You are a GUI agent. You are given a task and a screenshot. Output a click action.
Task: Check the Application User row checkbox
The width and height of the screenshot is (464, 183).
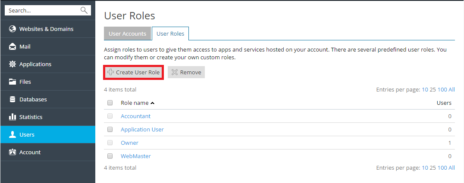point(110,129)
